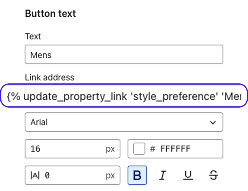Apply strikethrough to button text

213,175
